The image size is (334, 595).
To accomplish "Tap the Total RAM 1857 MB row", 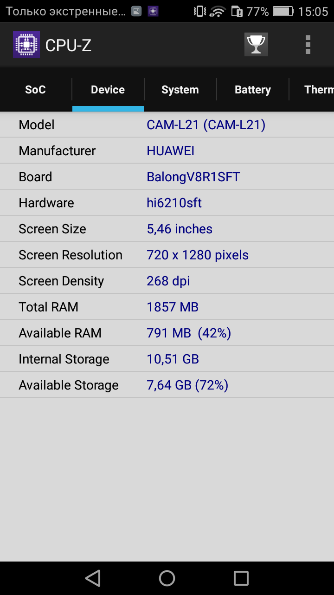I will [167, 307].
